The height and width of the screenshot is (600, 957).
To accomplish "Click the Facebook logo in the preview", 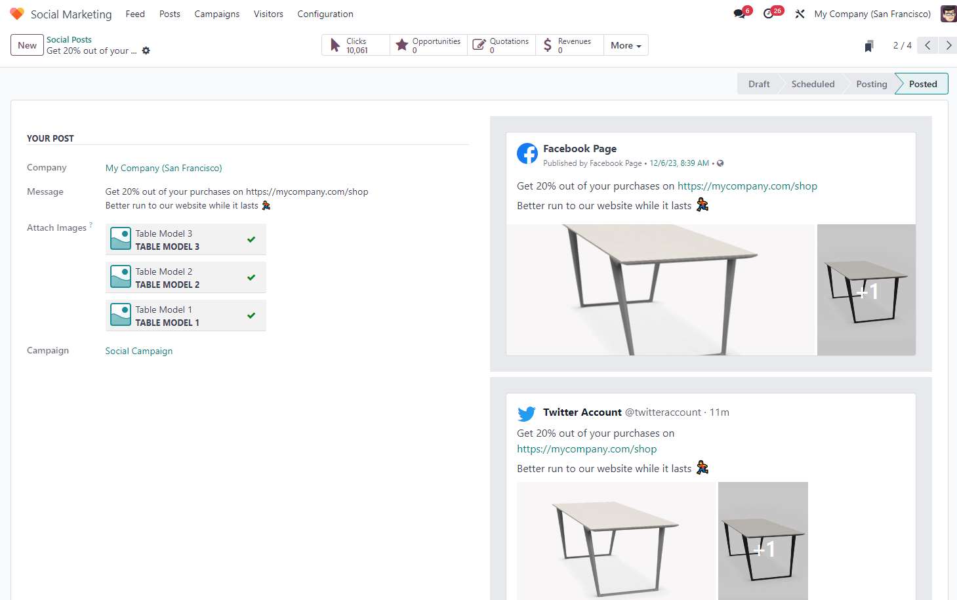I will 527,153.
